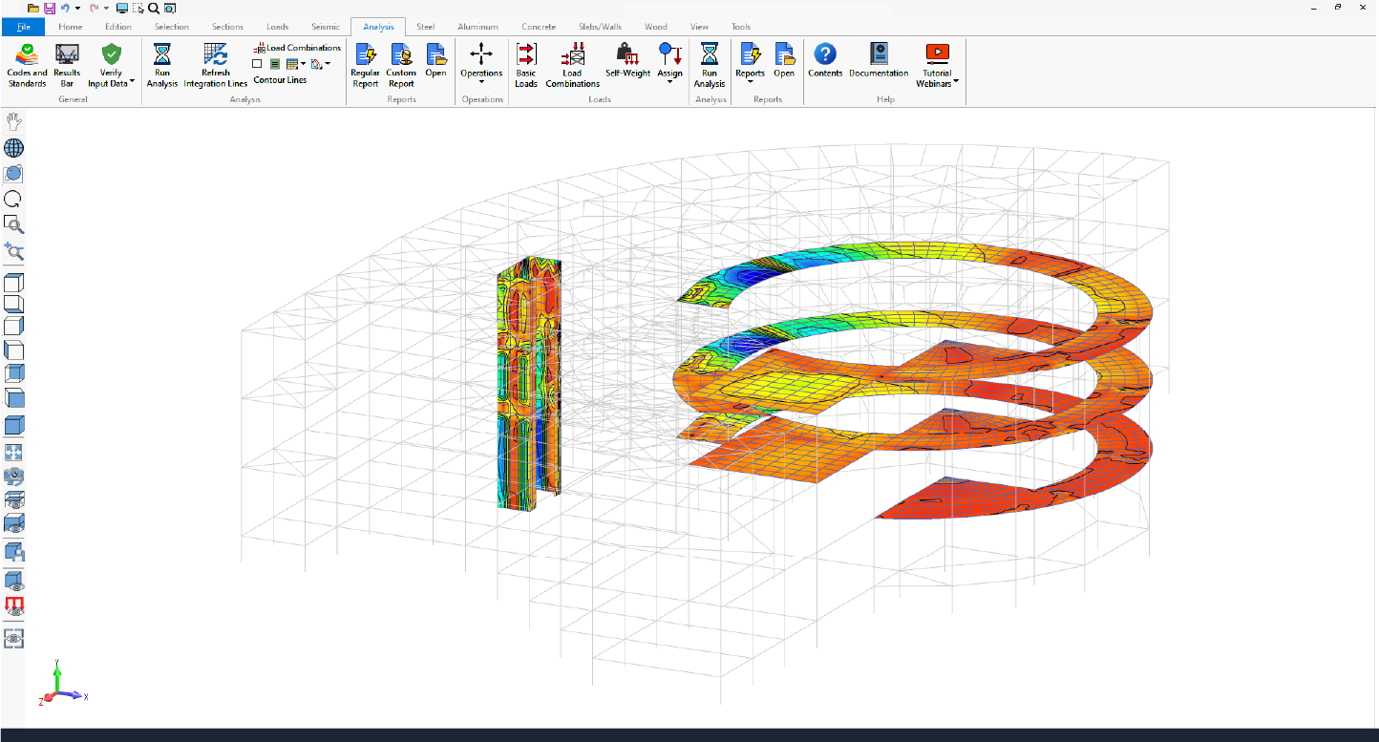The image size is (1379, 742).
Task: Open the Custom Report tool
Action: coord(400,63)
